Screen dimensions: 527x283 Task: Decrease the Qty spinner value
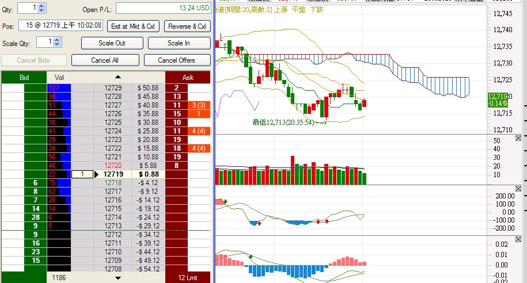[41, 10]
